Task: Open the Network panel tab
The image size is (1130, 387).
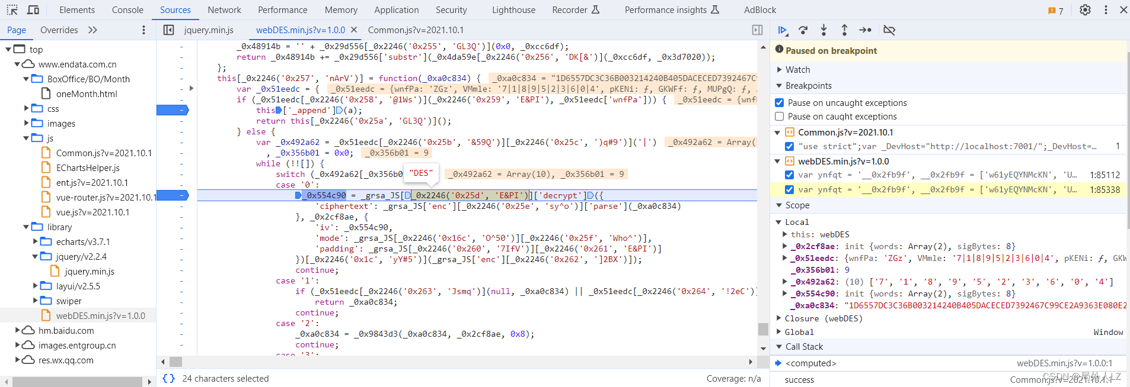Action: (x=224, y=10)
